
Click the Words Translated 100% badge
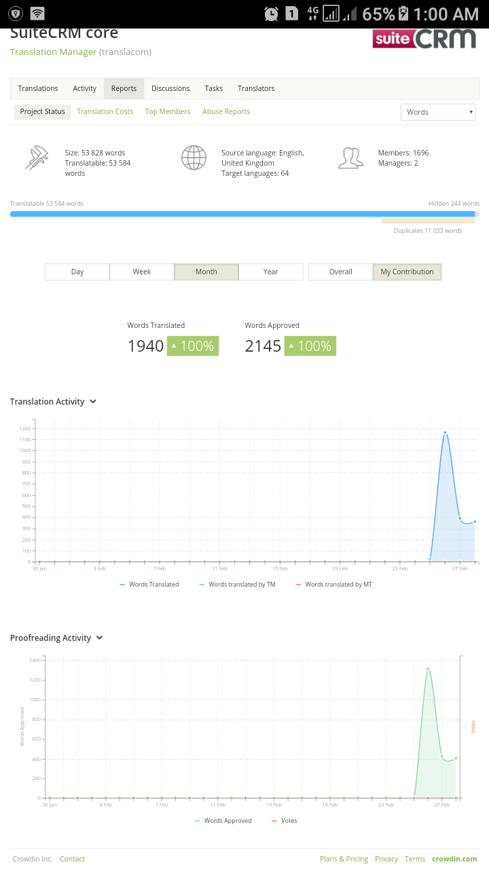point(193,346)
